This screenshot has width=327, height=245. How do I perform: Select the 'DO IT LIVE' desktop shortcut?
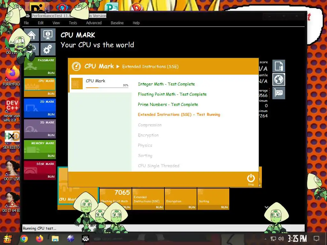(12, 170)
